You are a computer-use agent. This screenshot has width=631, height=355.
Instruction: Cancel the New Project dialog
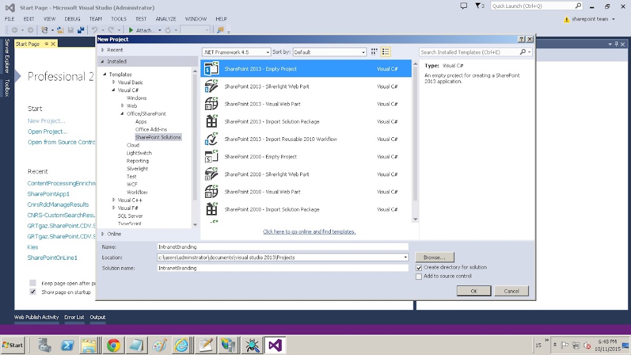pyautogui.click(x=512, y=291)
